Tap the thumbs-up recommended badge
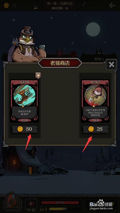 [x=38, y=75]
